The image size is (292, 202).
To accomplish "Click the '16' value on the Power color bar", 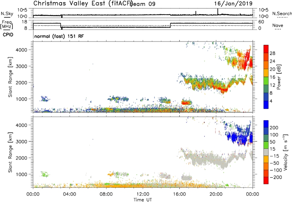I will click(272, 77).
